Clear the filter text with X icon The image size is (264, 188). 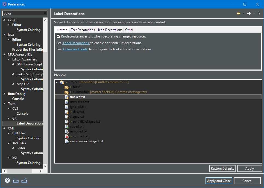pos(45,13)
